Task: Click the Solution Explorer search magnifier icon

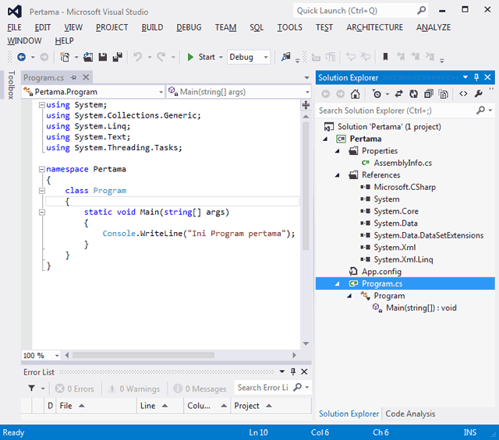Action: pos(480,110)
